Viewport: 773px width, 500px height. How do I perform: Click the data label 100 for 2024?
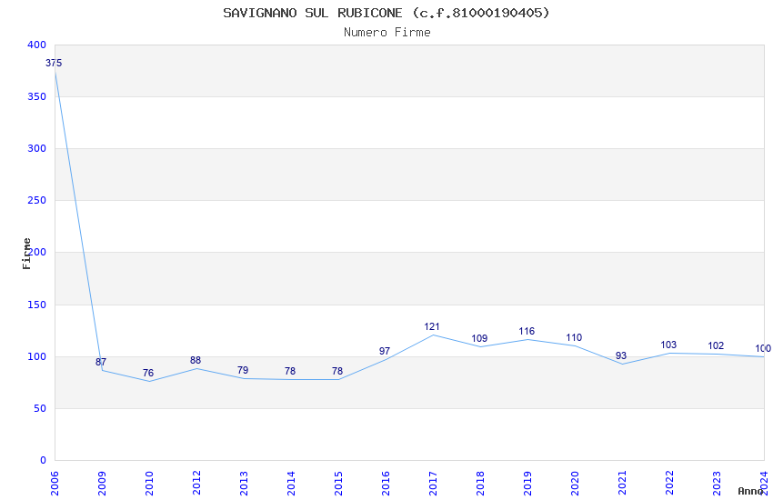click(x=763, y=348)
